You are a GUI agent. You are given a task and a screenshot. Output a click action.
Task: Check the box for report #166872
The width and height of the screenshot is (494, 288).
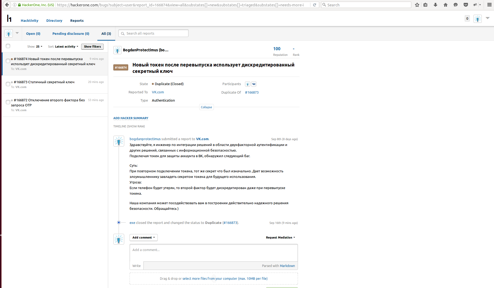pos(8,102)
